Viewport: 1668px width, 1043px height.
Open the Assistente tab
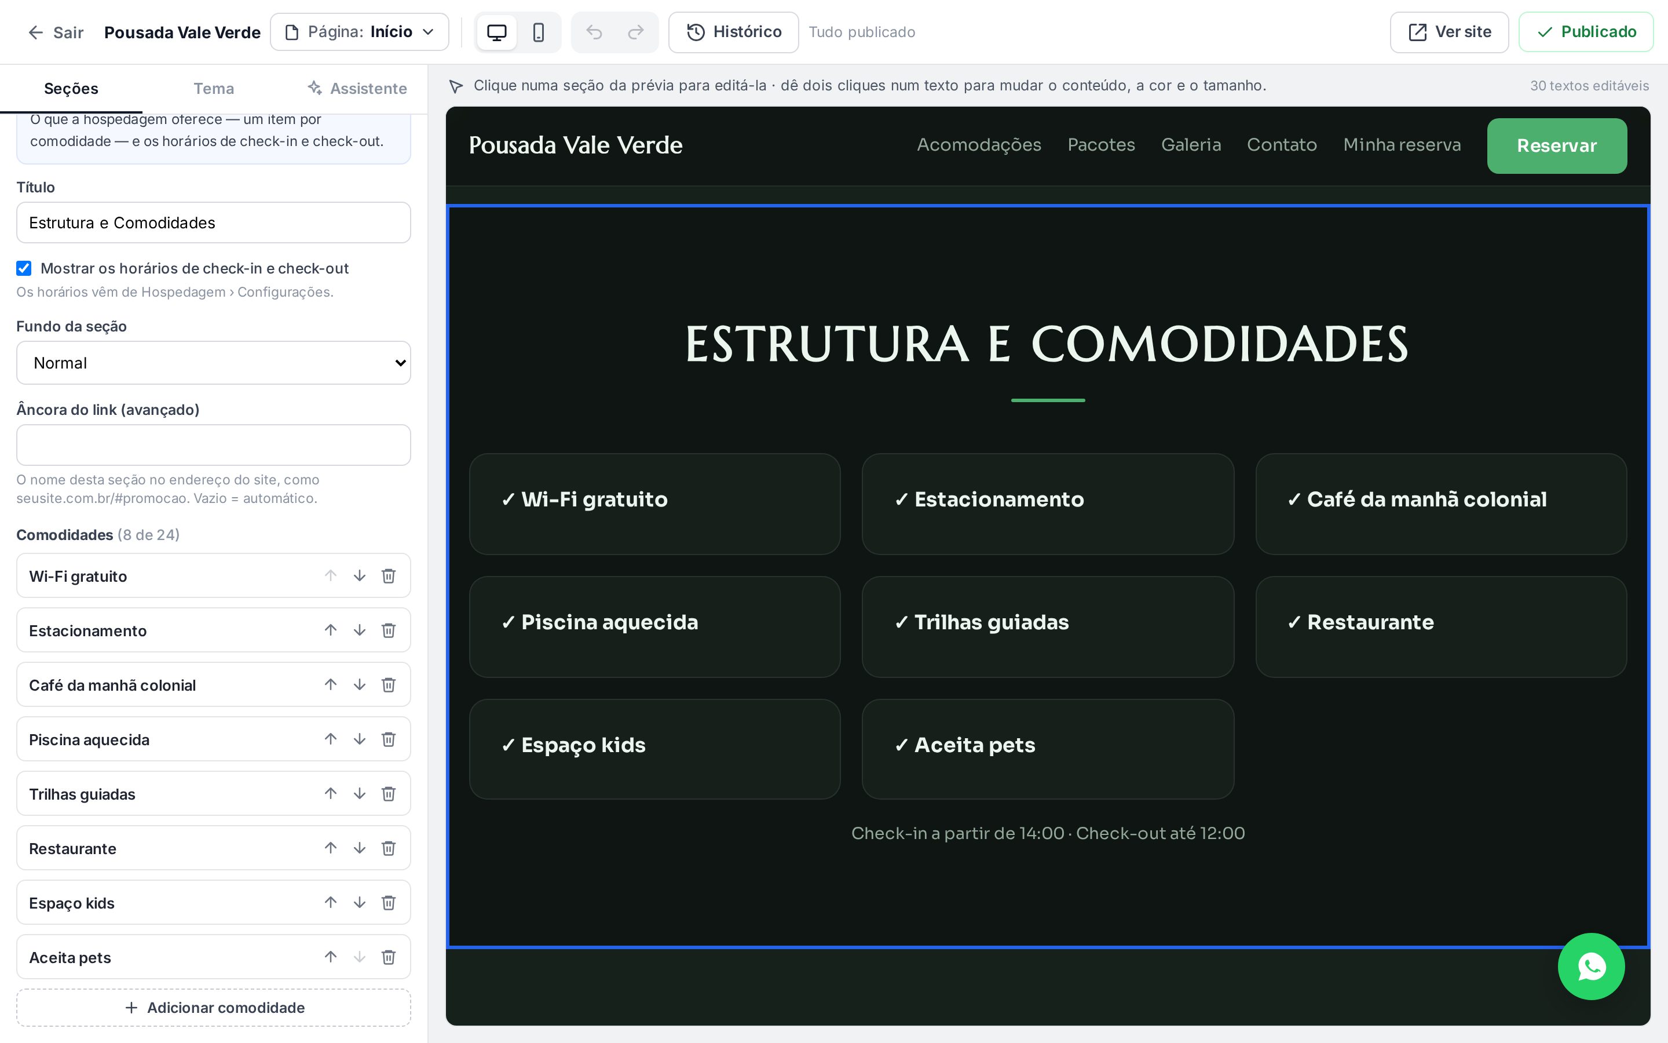click(356, 89)
